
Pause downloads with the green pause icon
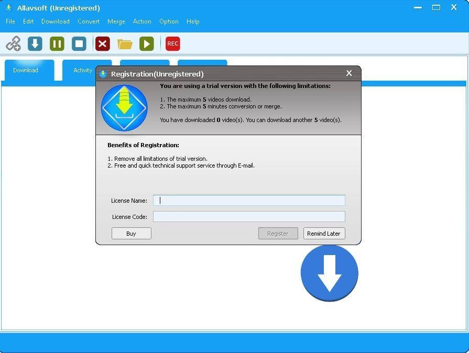pyautogui.click(x=57, y=43)
